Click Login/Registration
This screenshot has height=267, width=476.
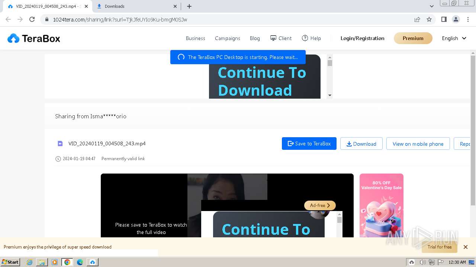[x=363, y=38]
